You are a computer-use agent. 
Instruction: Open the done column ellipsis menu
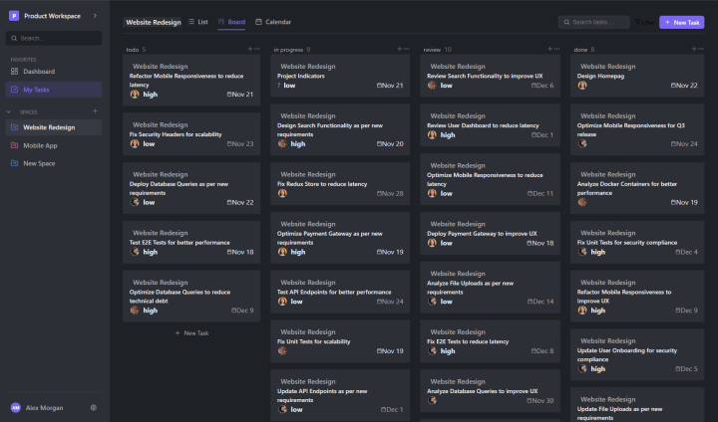704,49
